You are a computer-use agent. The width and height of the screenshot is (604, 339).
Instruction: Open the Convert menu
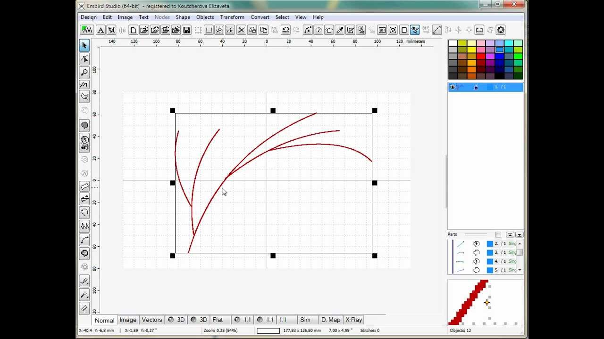[260, 17]
